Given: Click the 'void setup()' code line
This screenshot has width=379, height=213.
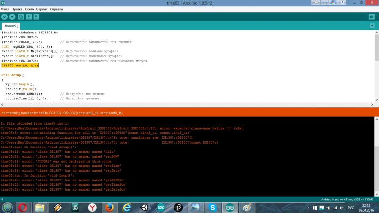Looking at the screenshot, I should point(13,75).
